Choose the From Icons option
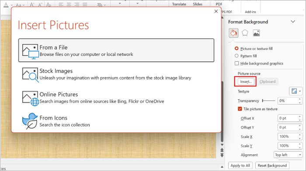 [116, 121]
